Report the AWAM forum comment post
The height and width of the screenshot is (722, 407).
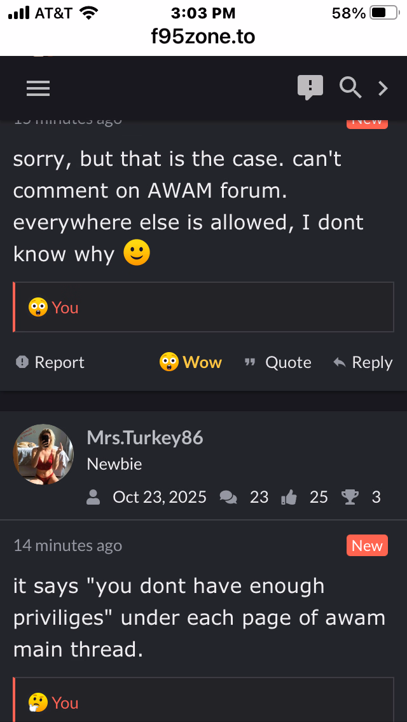[x=50, y=362]
